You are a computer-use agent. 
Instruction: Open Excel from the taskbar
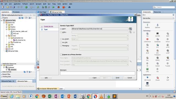click(50, 96)
